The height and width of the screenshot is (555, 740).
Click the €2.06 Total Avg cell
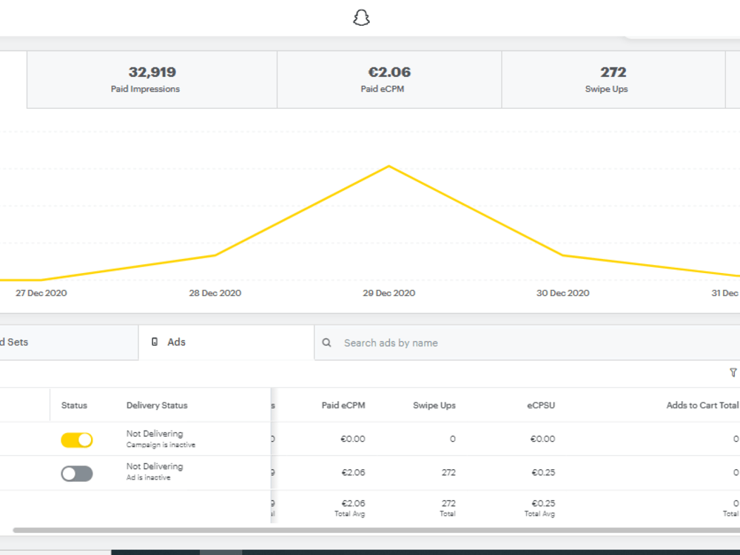pyautogui.click(x=350, y=508)
